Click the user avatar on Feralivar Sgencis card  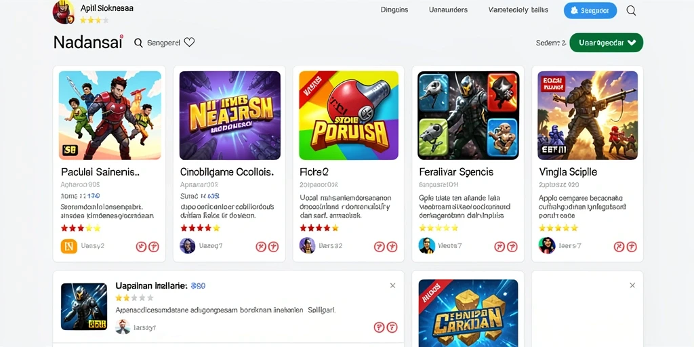tap(427, 245)
